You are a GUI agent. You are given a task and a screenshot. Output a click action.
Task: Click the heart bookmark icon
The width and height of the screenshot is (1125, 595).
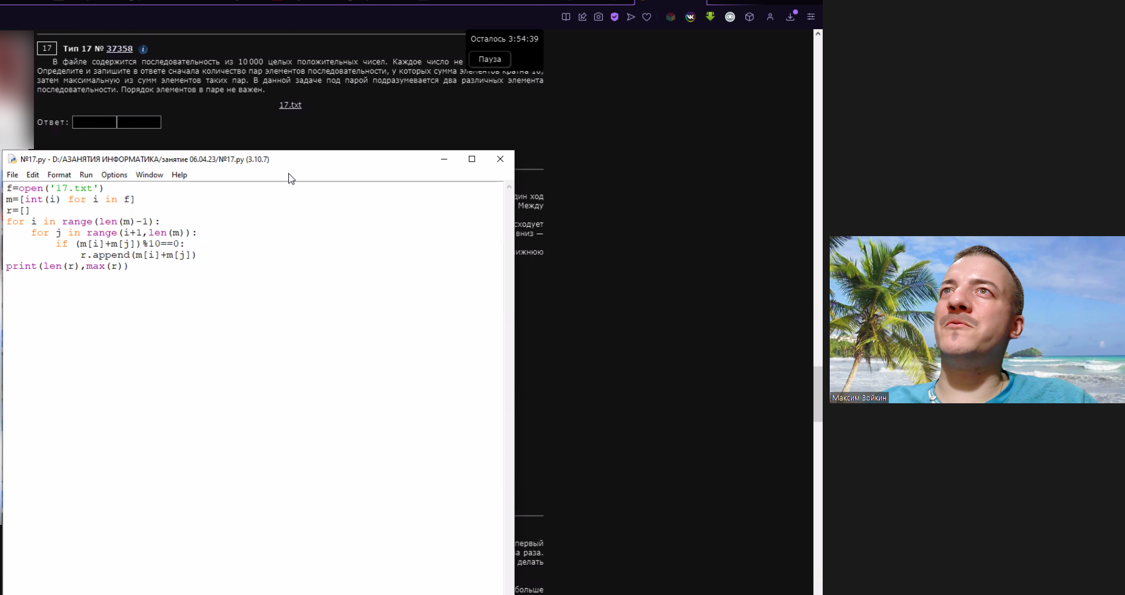647,17
